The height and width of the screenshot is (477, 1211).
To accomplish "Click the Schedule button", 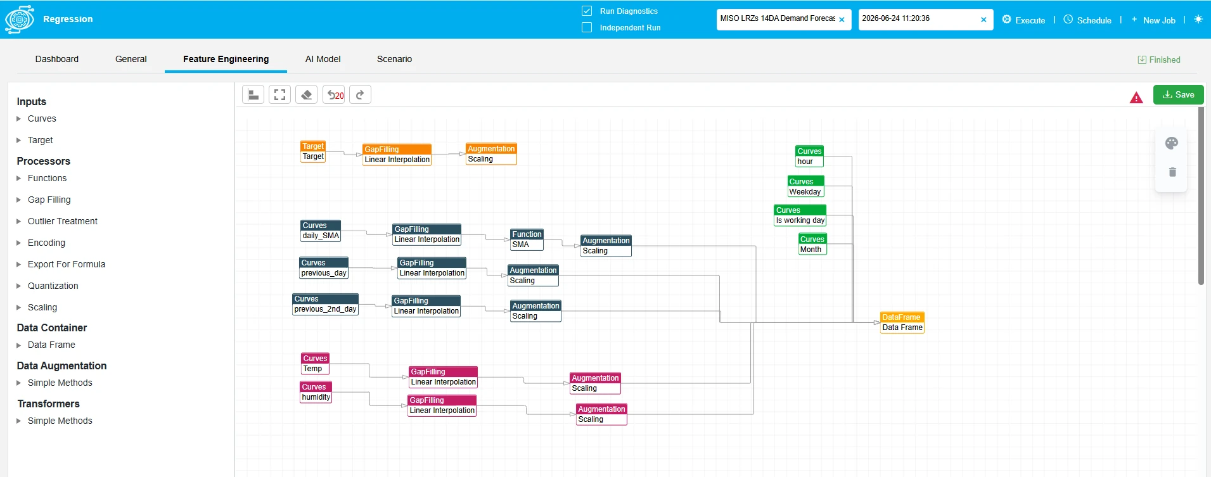I will tap(1087, 20).
